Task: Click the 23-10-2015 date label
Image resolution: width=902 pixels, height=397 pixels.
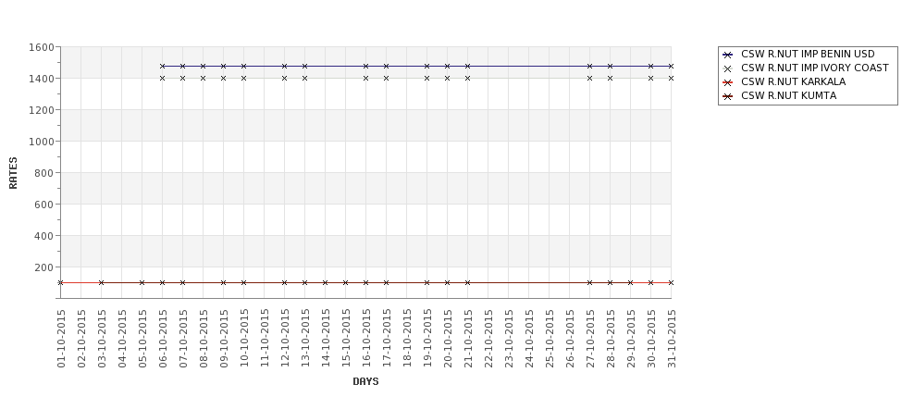Action: [509, 339]
